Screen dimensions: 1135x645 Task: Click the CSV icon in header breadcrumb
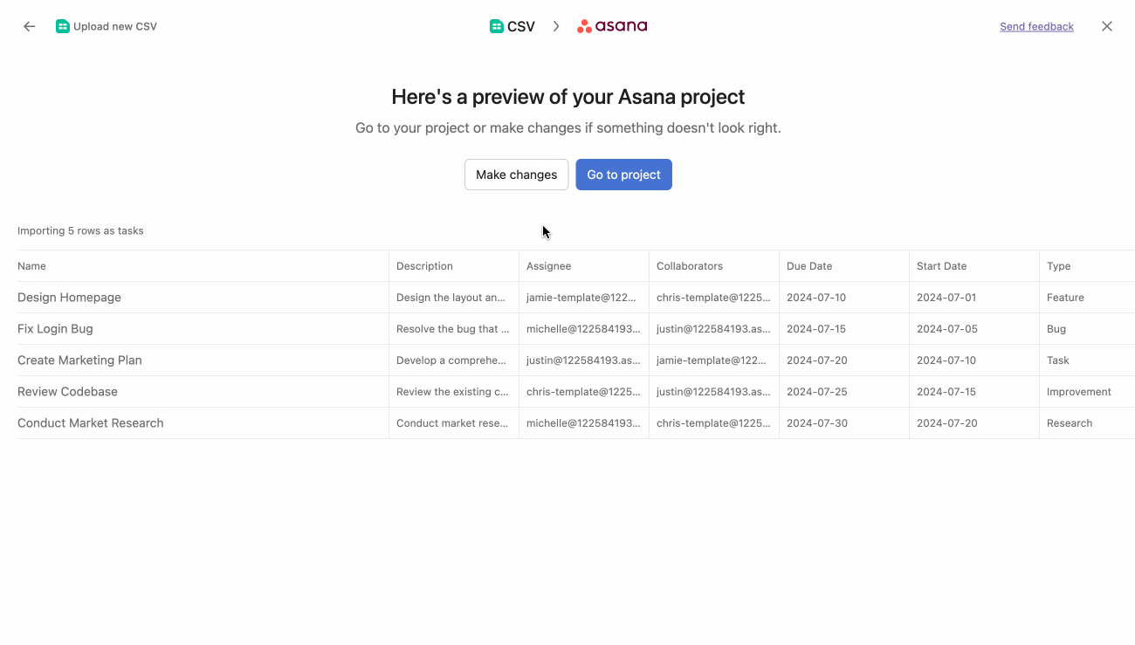point(497,27)
